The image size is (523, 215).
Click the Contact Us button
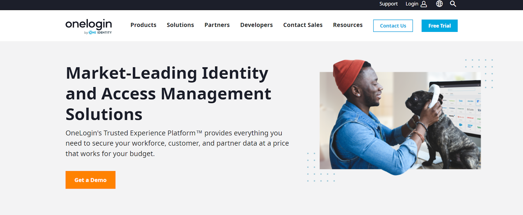tap(393, 26)
